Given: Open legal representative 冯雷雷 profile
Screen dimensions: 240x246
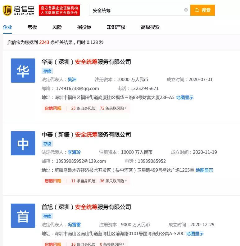Looking at the screenshot, I should tap(74, 225).
